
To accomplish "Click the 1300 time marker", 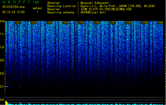I will [x=160, y=23].
